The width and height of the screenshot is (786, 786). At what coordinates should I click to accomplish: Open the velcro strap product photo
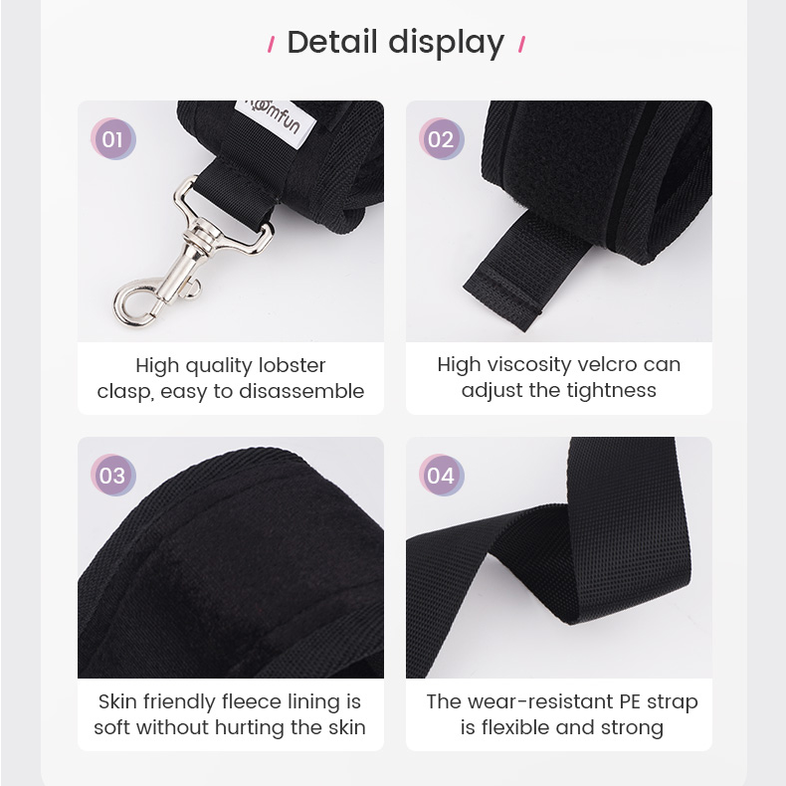(559, 221)
